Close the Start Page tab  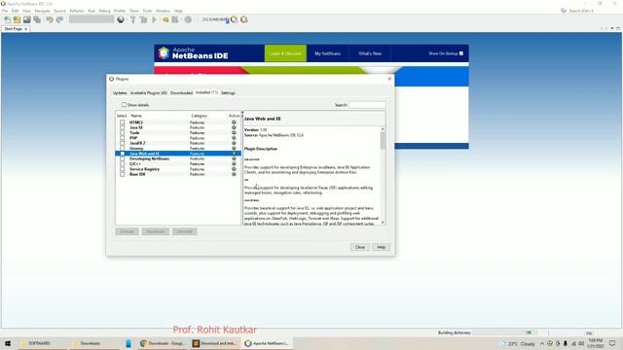26,29
